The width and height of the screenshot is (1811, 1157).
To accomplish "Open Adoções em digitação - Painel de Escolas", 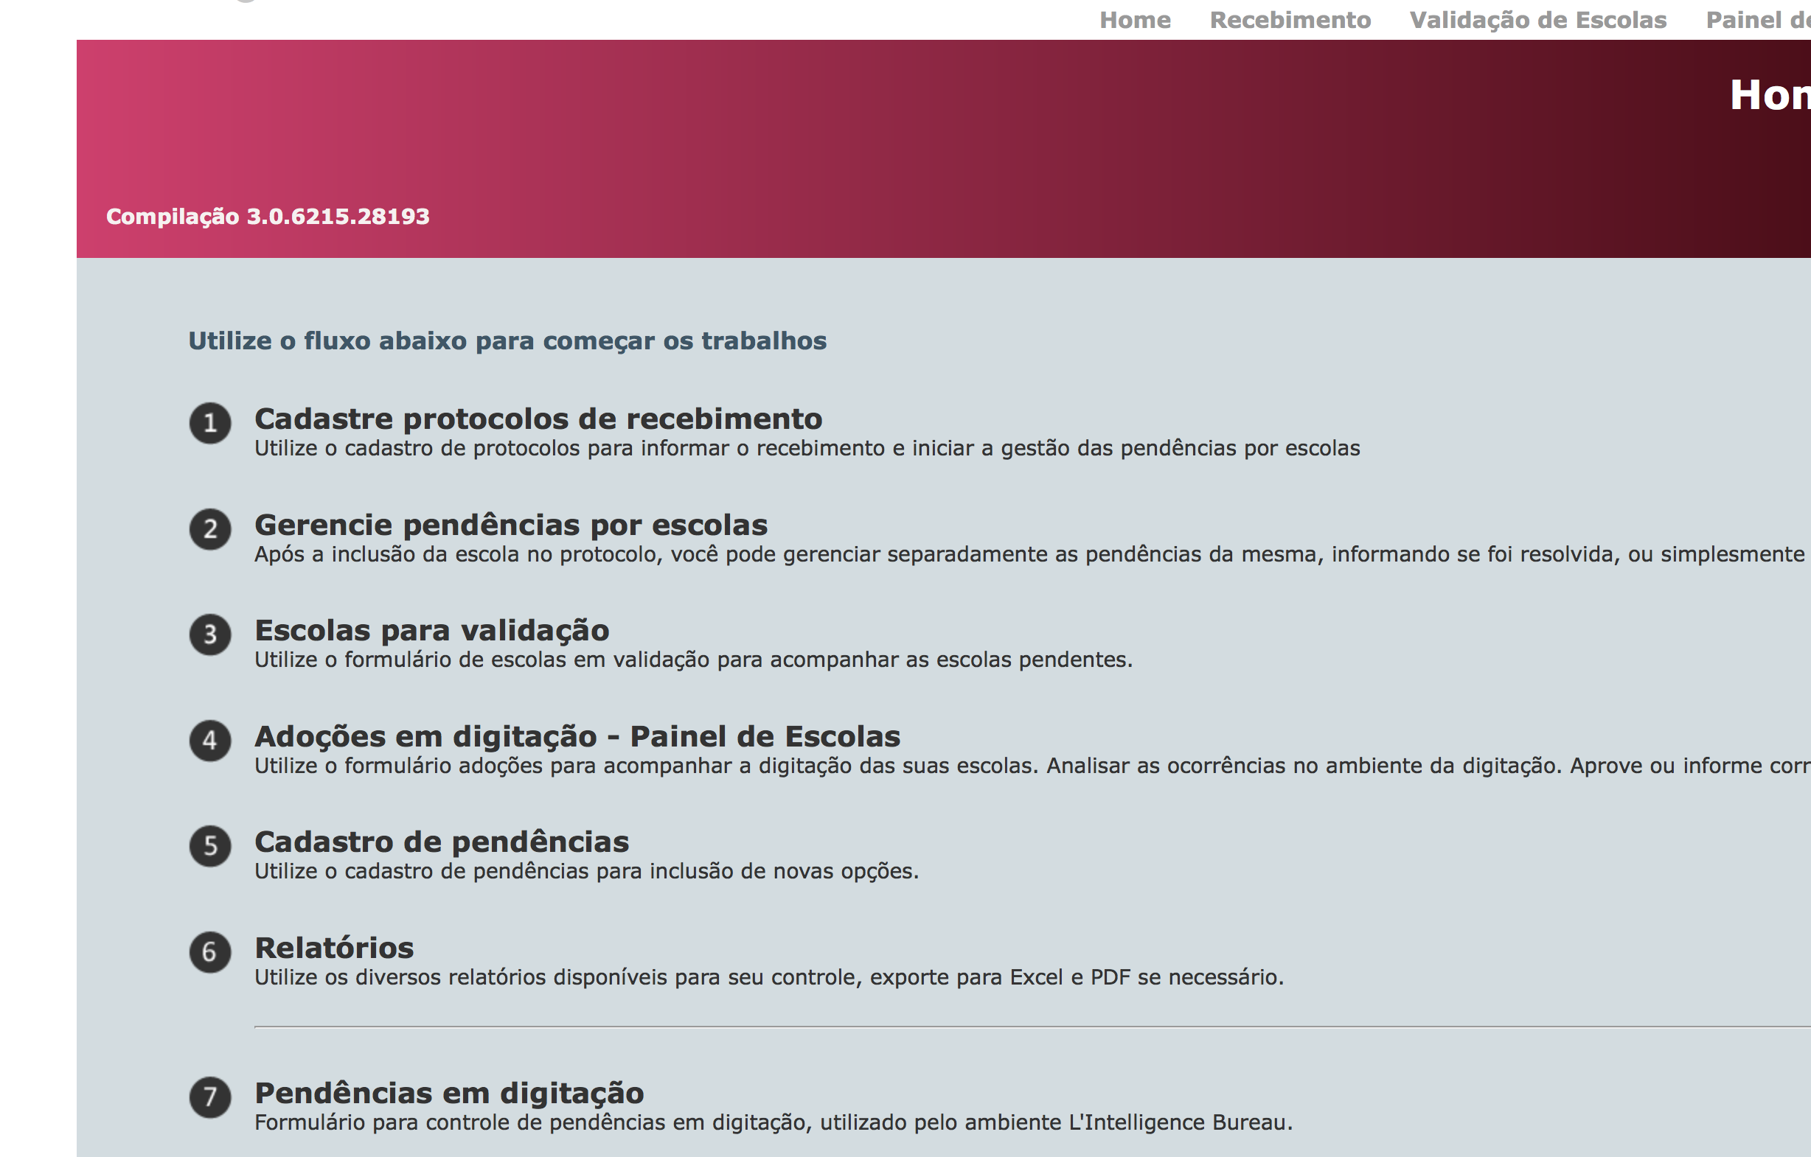I will click(x=577, y=736).
